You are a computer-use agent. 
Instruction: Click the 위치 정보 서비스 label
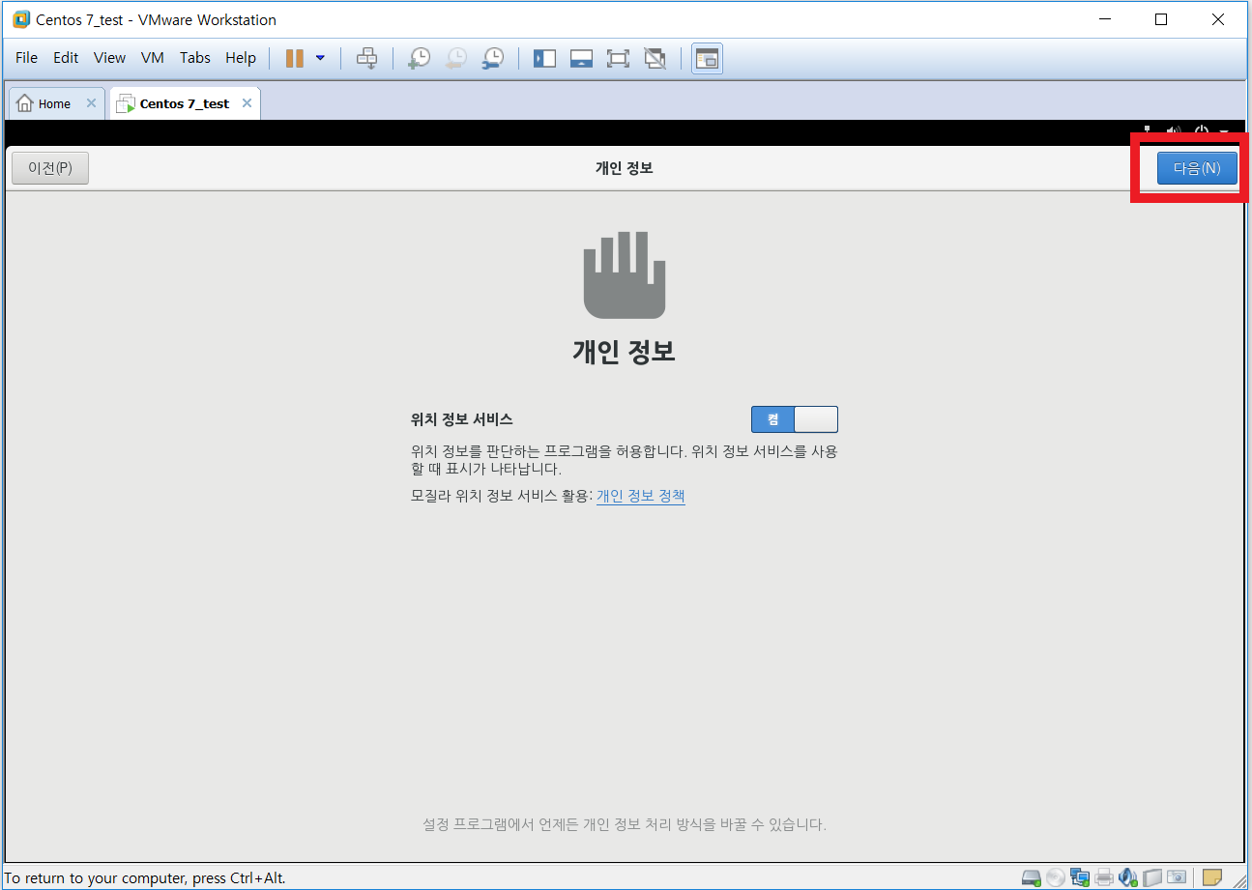point(461,419)
